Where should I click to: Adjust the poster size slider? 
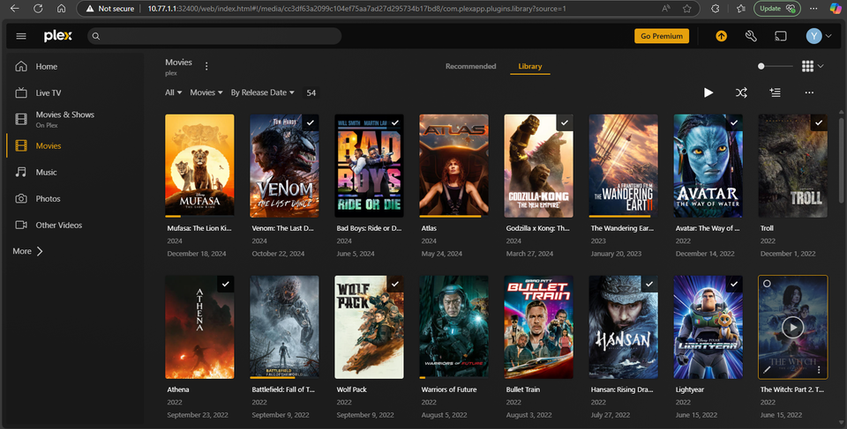pyautogui.click(x=775, y=66)
